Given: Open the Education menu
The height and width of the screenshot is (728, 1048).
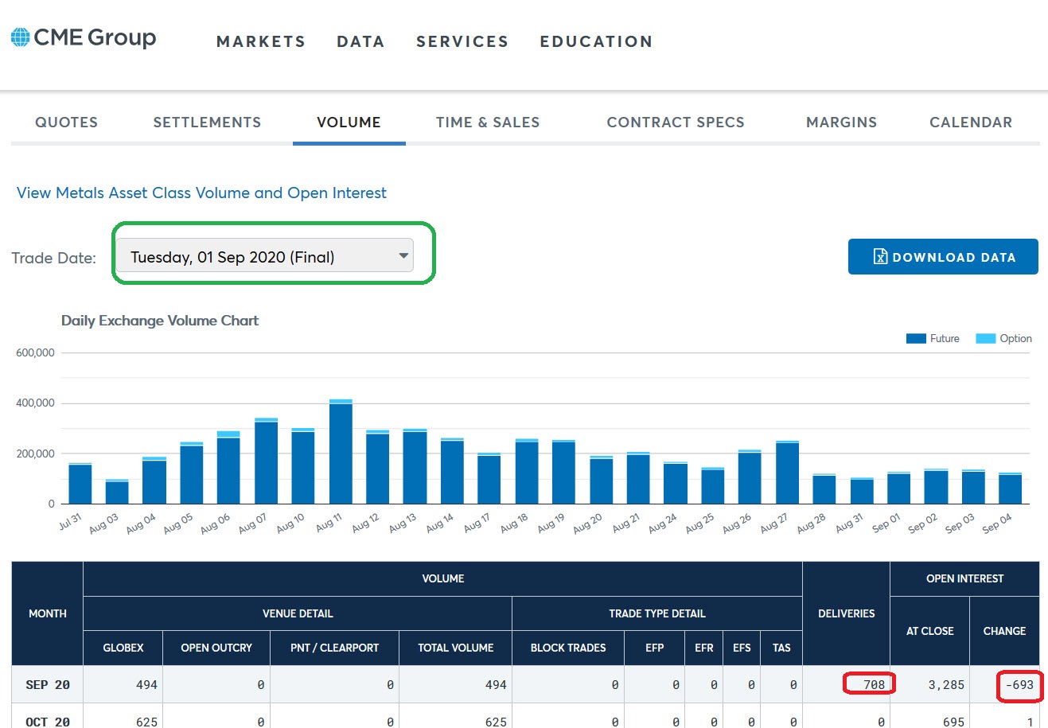Looking at the screenshot, I should (x=596, y=41).
